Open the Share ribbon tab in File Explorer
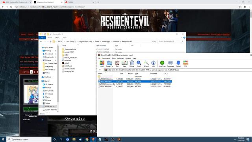 57,38
